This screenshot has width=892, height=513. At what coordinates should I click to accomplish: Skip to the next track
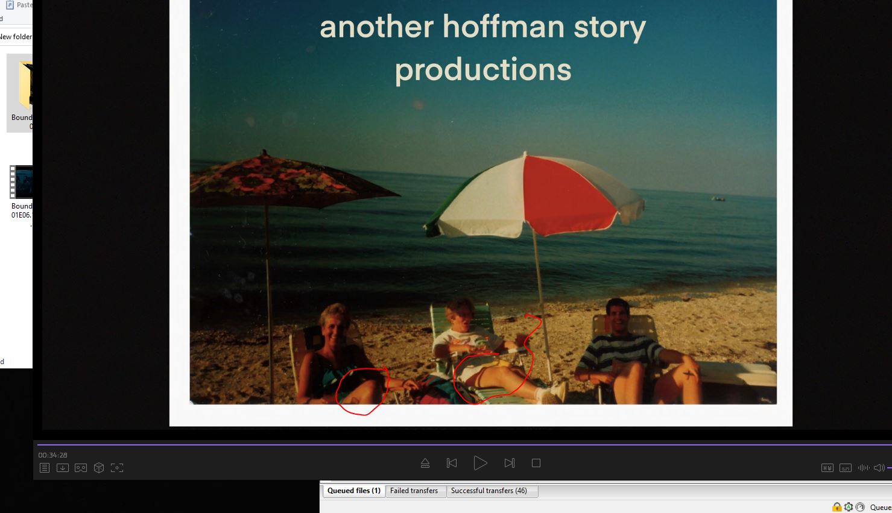[x=510, y=463]
